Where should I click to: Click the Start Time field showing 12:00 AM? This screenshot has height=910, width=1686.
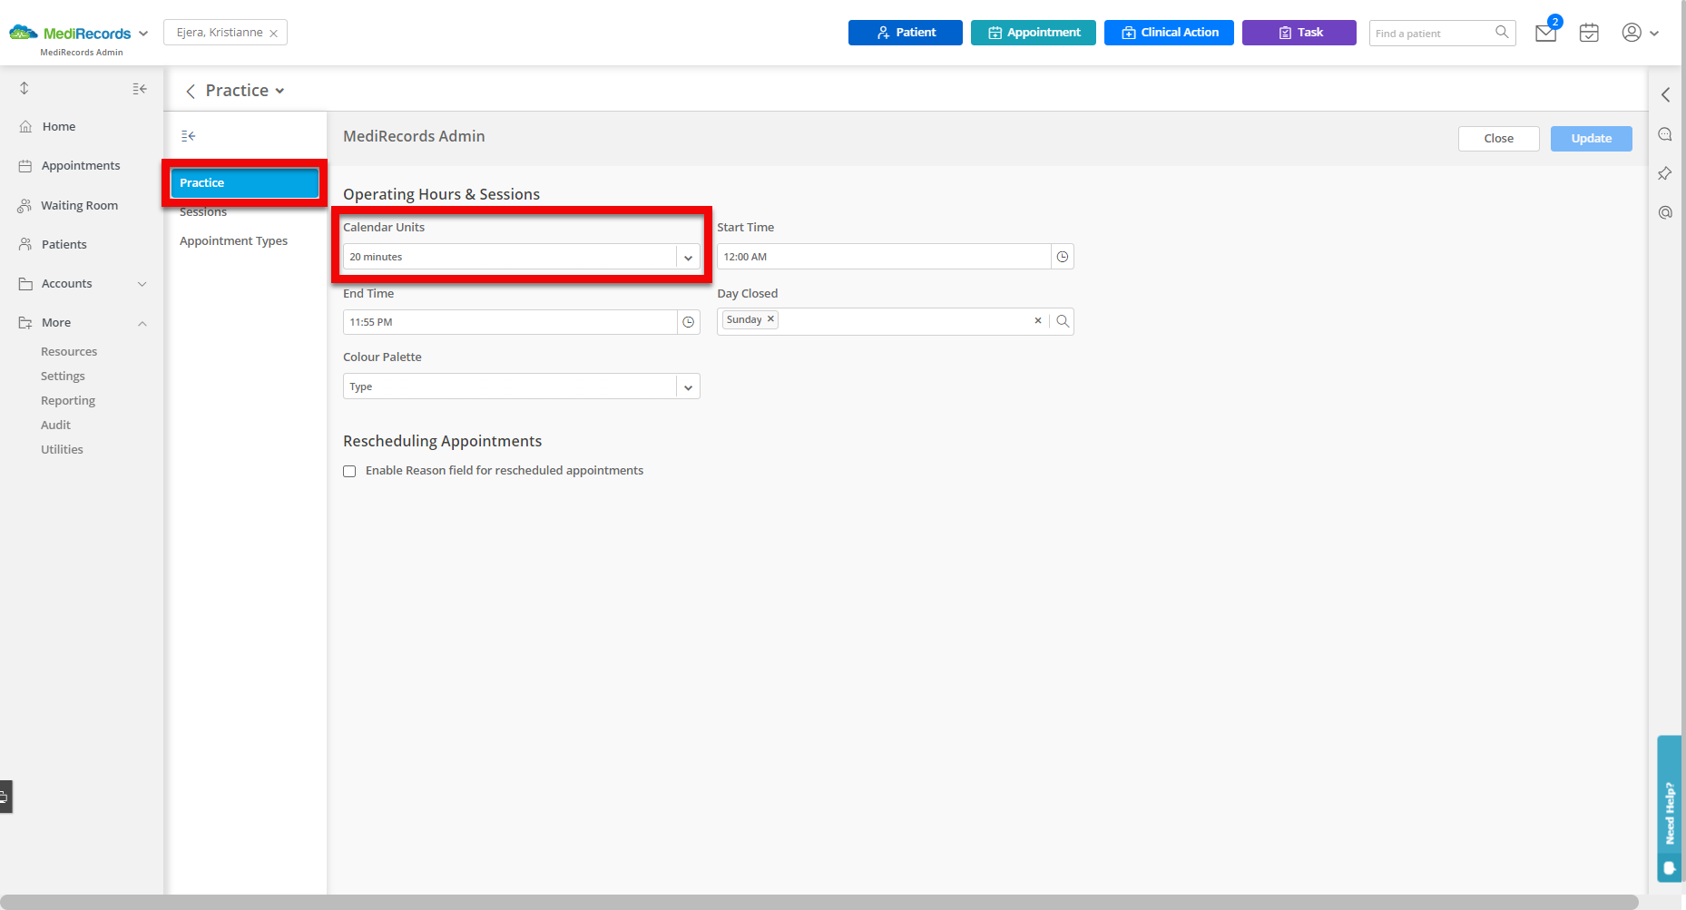pyautogui.click(x=884, y=257)
